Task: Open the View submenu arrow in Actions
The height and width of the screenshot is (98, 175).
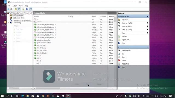Action: click(x=148, y=33)
